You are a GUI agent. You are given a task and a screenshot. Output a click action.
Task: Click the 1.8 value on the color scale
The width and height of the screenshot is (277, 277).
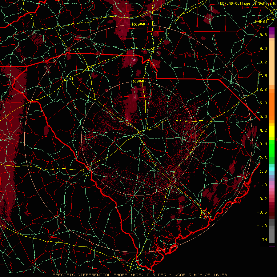click(263, 171)
